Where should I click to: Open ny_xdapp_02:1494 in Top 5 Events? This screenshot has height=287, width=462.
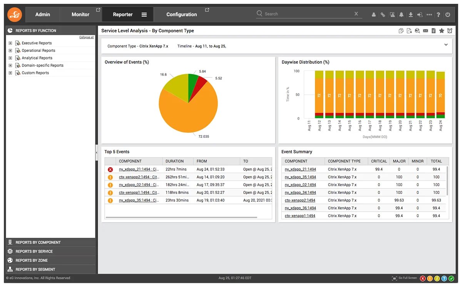click(x=139, y=185)
